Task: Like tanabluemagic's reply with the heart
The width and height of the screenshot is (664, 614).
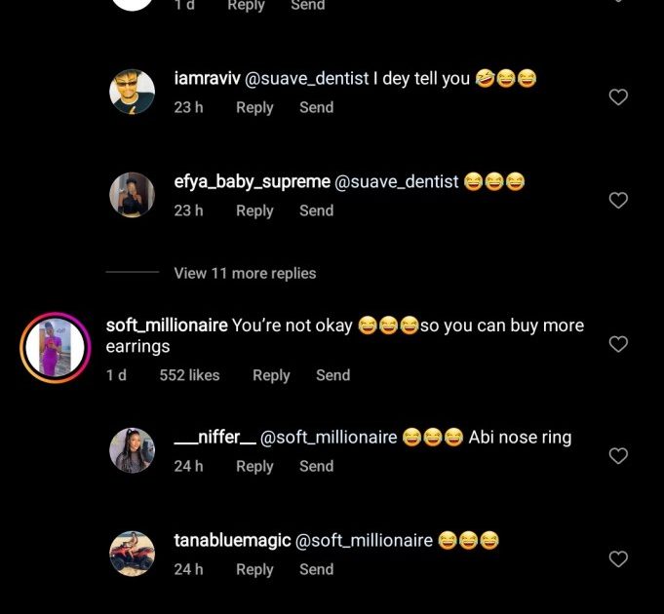Action: (618, 559)
